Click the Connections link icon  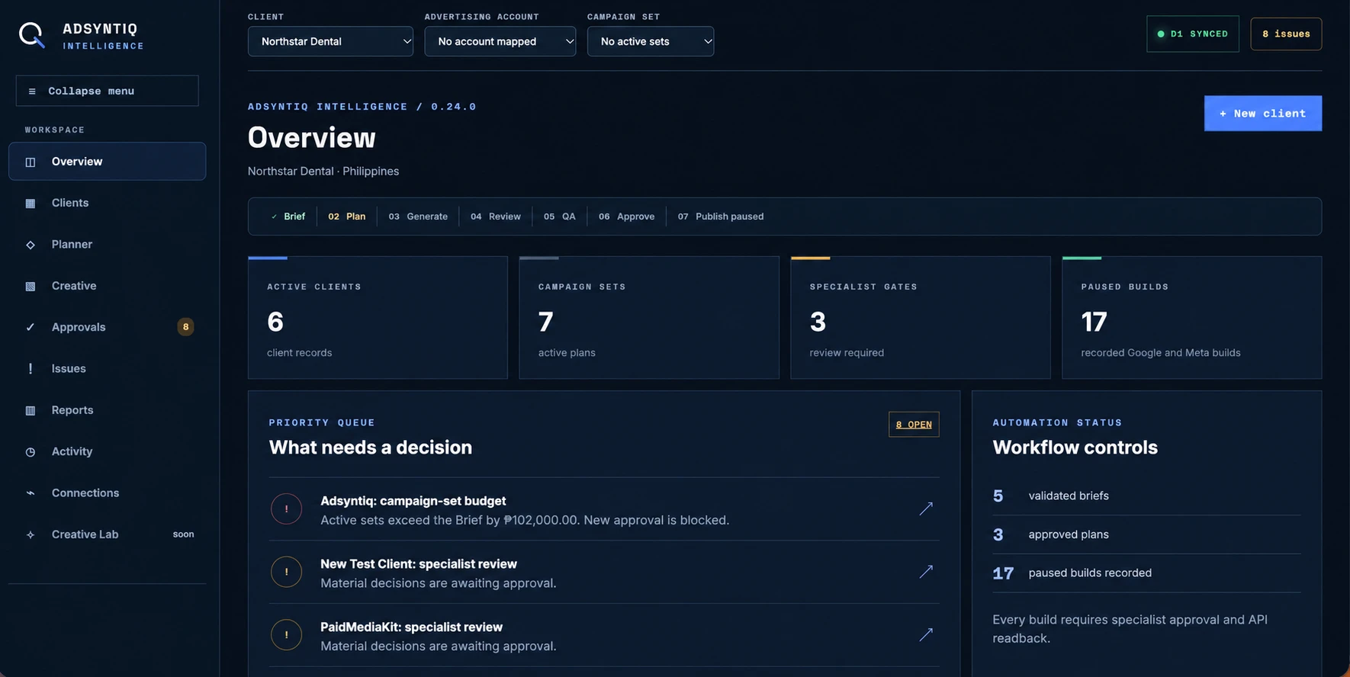click(31, 493)
